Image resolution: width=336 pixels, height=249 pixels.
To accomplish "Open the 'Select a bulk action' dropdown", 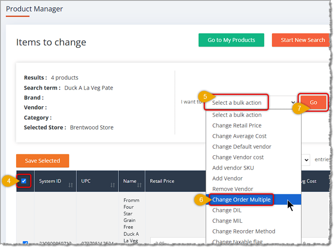I will tap(251, 102).
